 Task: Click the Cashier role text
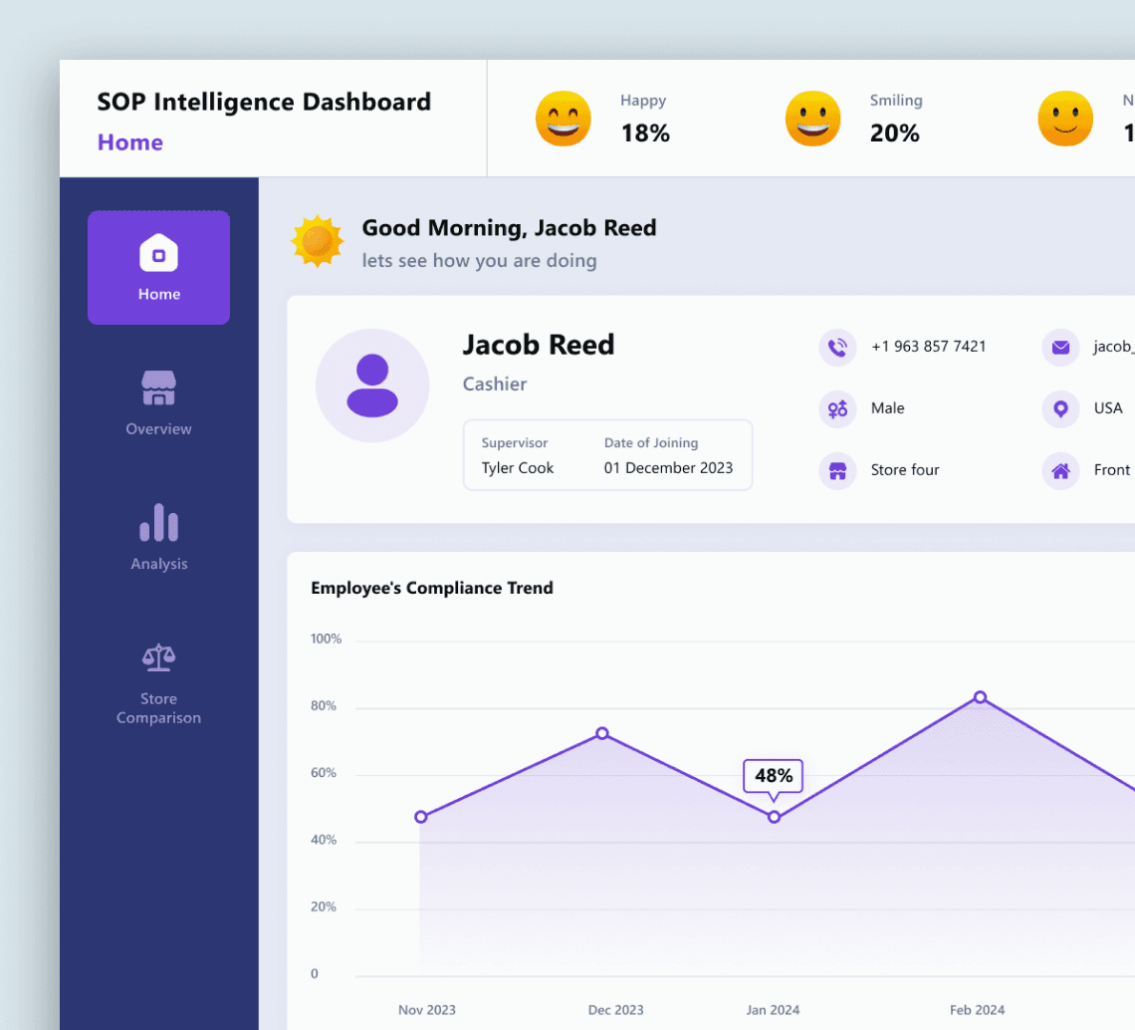[495, 384]
